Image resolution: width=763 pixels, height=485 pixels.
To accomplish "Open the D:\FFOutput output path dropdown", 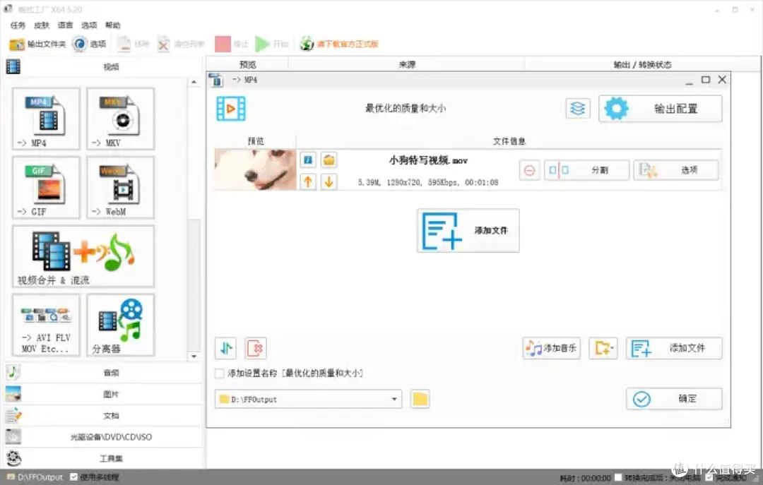I will [309, 400].
